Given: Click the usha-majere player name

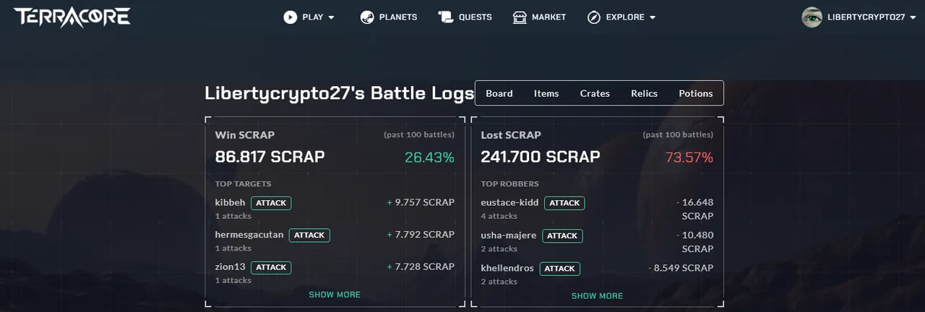Looking at the screenshot, I should [509, 235].
